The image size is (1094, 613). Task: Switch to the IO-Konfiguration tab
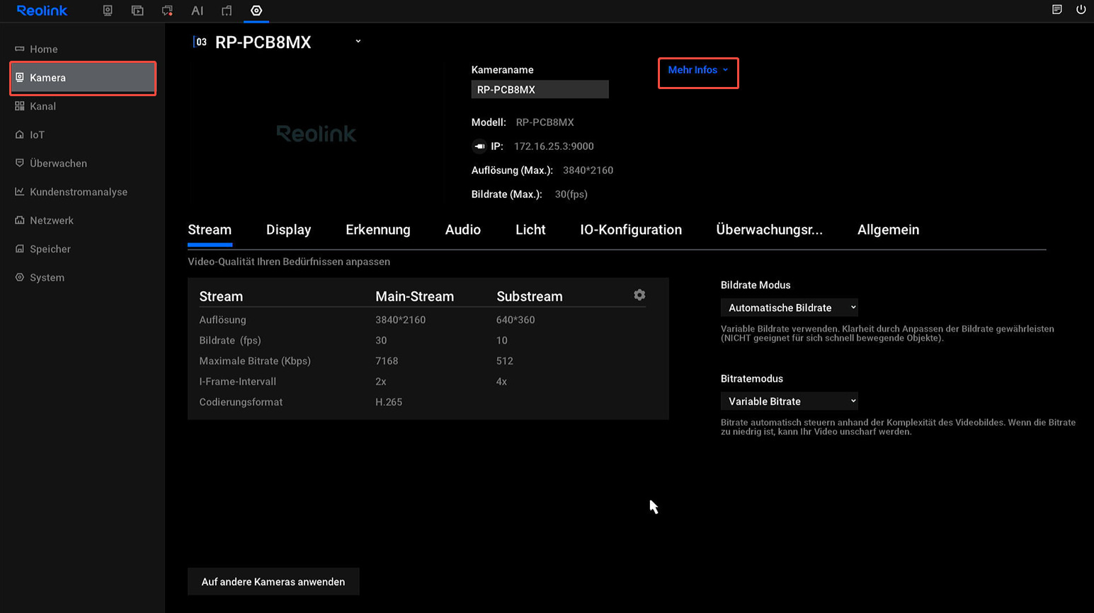click(x=631, y=230)
